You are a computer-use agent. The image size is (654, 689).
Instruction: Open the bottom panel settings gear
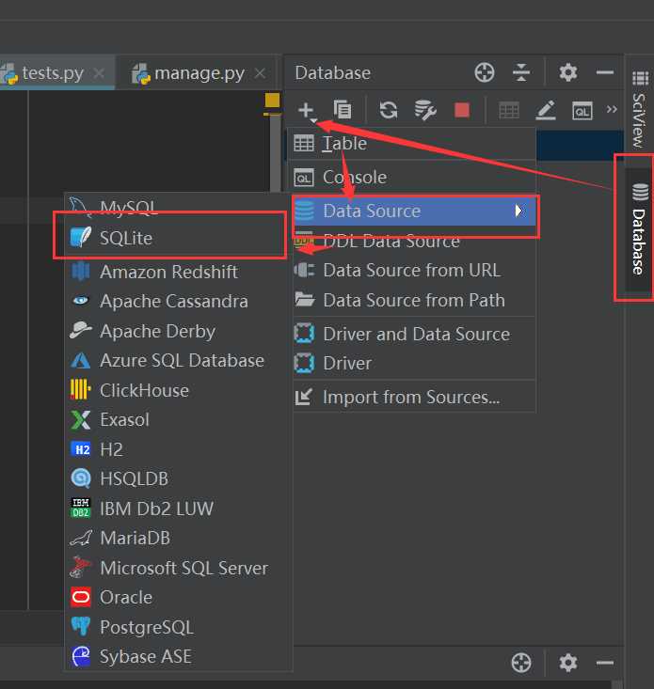point(567,662)
